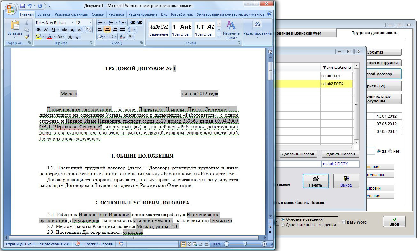Open the Change Case (Aa) dropdown
Image resolution: width=417 pixels, height=251 pixels.
click(x=61, y=37)
